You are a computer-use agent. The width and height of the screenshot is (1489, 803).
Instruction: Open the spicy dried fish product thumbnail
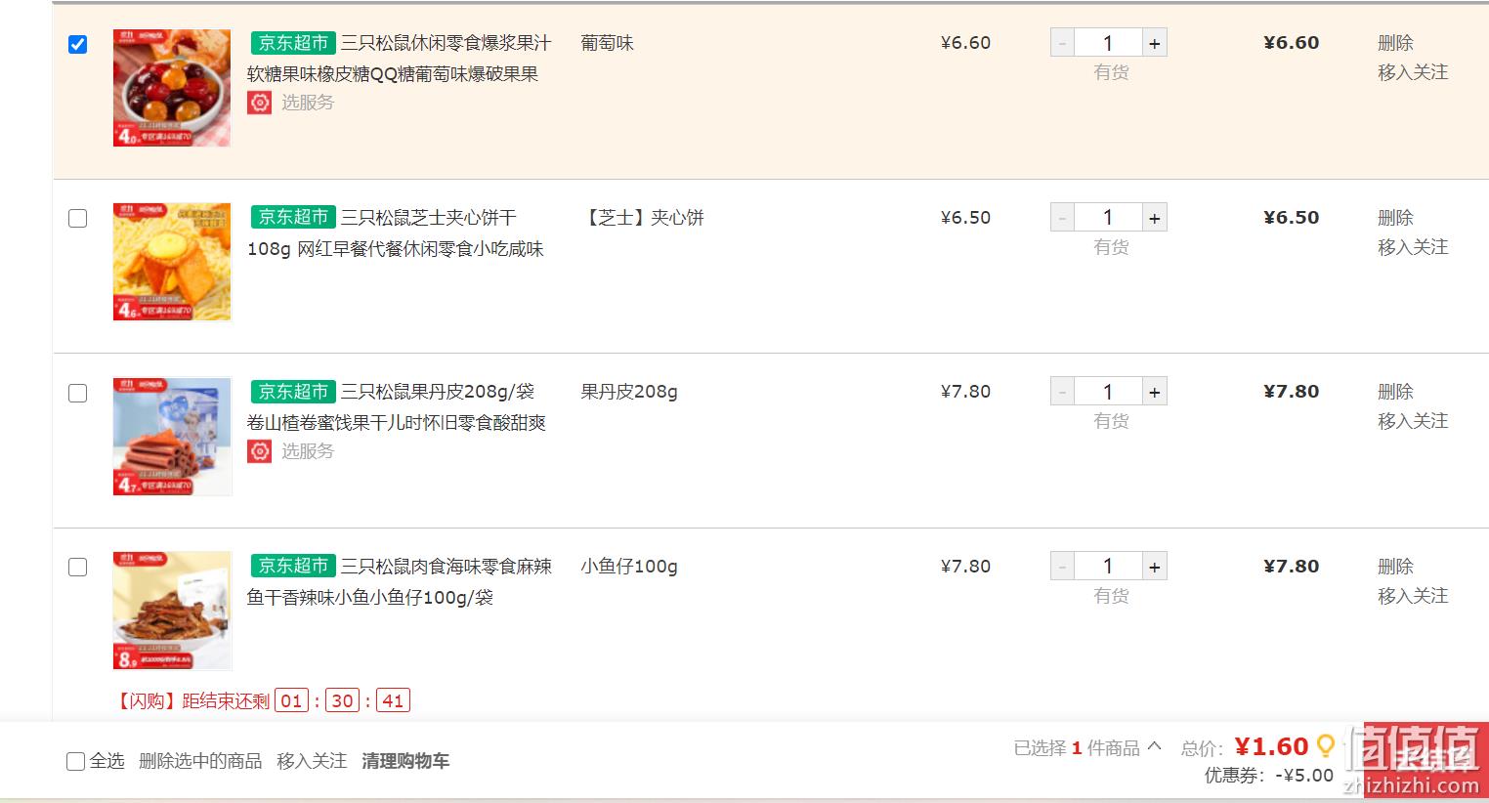(x=172, y=611)
